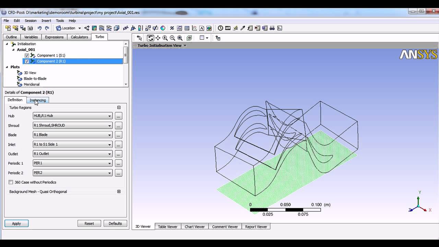Viewport: 439px width, 247px height.
Task: Switch to the Calculators tab
Action: click(80, 37)
